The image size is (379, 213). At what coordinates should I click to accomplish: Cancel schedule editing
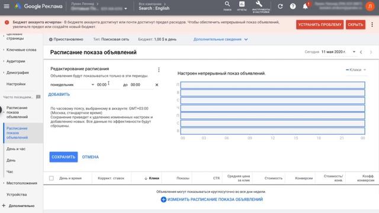pyautogui.click(x=90, y=157)
